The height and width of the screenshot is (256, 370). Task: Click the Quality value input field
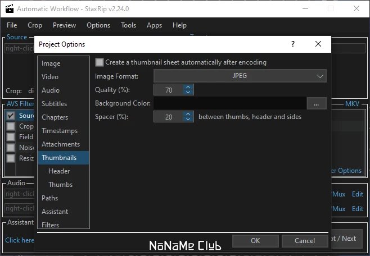click(x=169, y=90)
